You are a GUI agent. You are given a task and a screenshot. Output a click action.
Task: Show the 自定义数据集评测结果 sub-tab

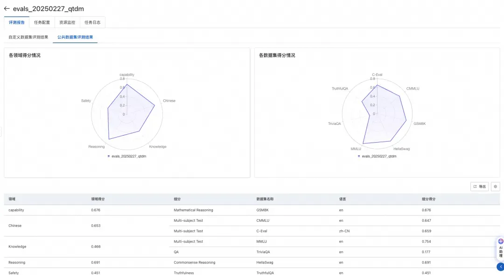tap(28, 37)
